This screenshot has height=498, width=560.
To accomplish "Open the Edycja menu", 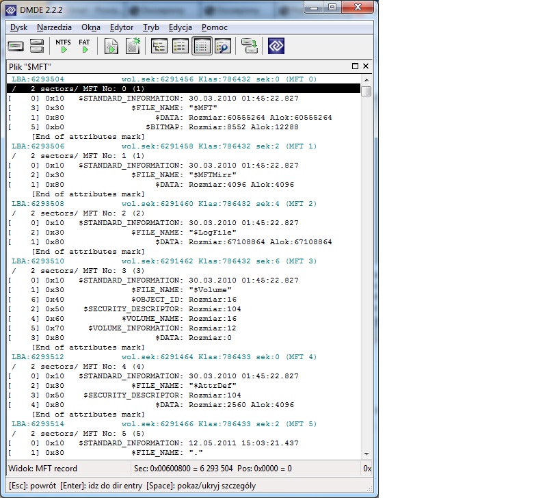I will coord(181,27).
